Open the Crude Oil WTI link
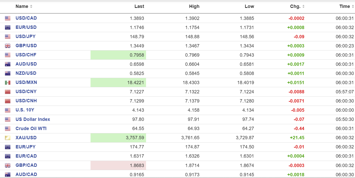Image resolution: width=355 pixels, height=178 pixels. tap(31, 129)
